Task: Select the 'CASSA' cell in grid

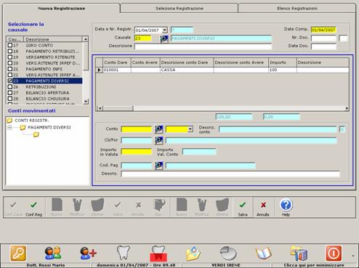Action: [x=187, y=70]
